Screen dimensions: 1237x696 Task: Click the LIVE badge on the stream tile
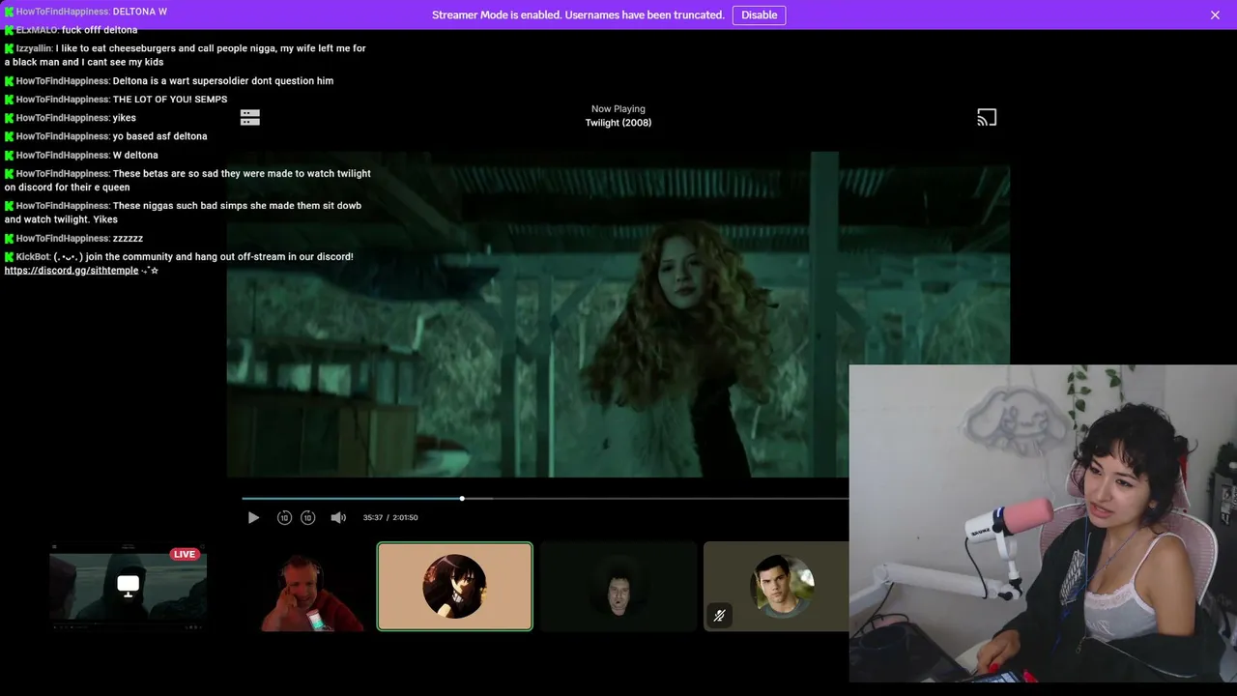[x=185, y=554]
